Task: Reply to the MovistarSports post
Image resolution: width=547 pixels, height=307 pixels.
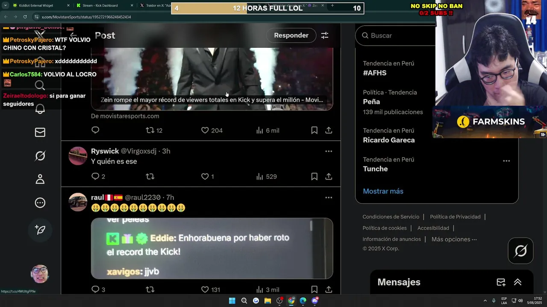Action: click(x=95, y=130)
